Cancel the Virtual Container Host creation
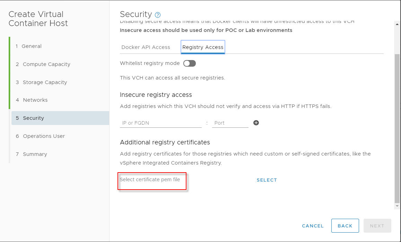This screenshot has height=242, width=401. pyautogui.click(x=312, y=226)
